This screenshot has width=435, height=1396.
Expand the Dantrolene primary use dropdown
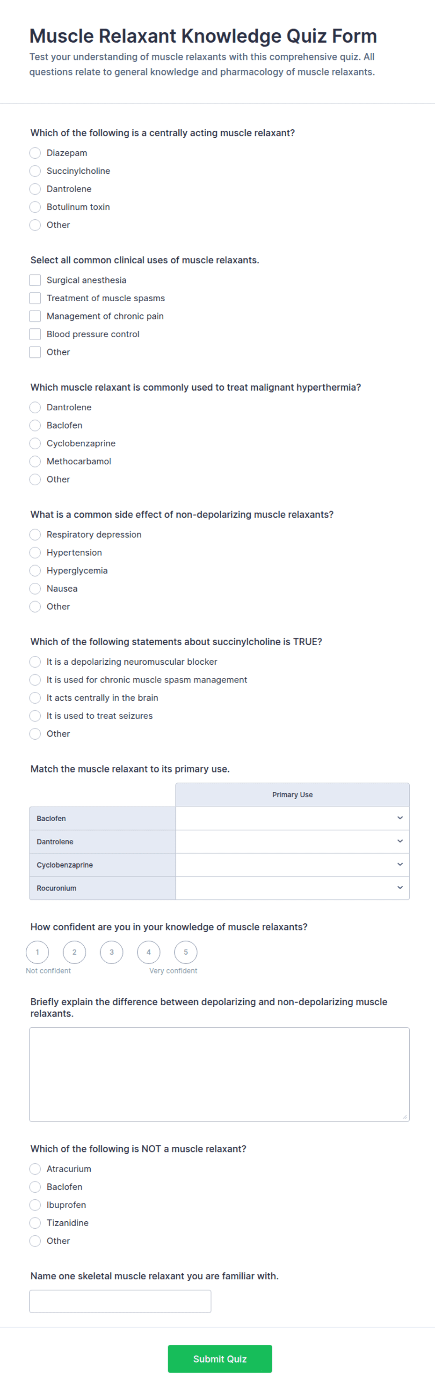(292, 842)
